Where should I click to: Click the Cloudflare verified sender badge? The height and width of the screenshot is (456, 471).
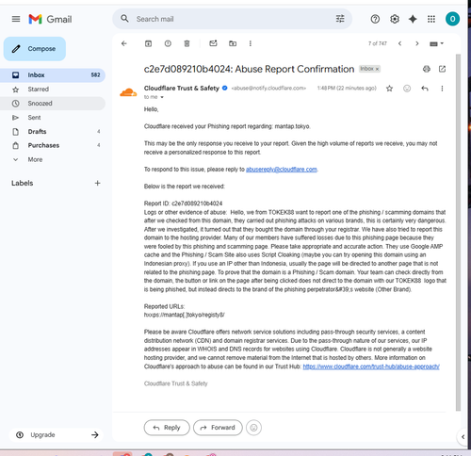click(225, 89)
